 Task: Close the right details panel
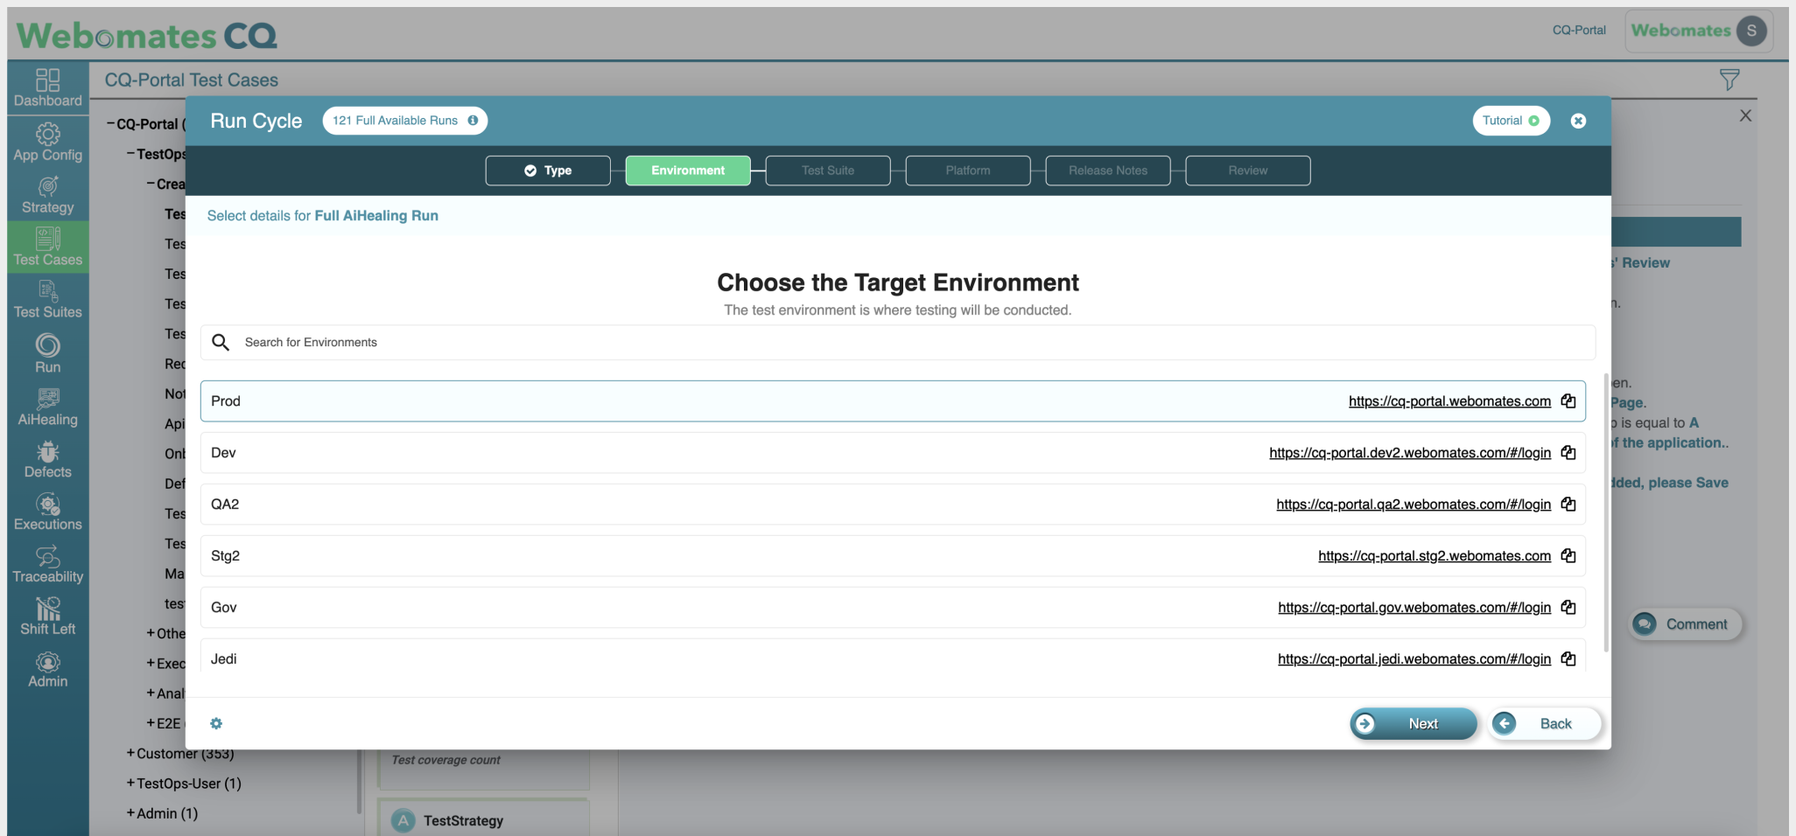point(1745,115)
